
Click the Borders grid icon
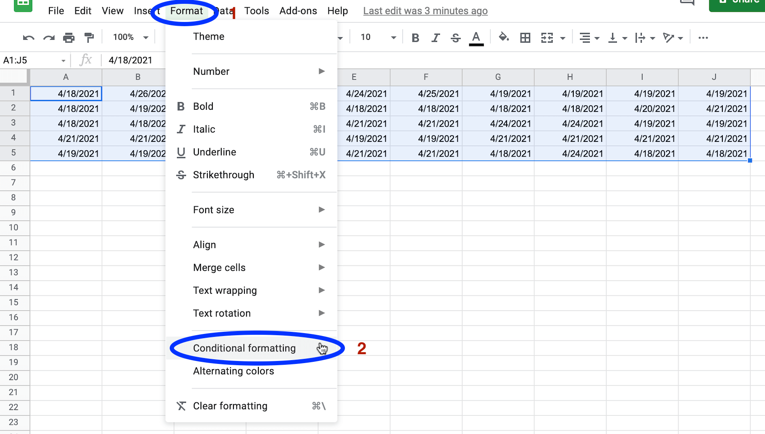click(x=525, y=38)
